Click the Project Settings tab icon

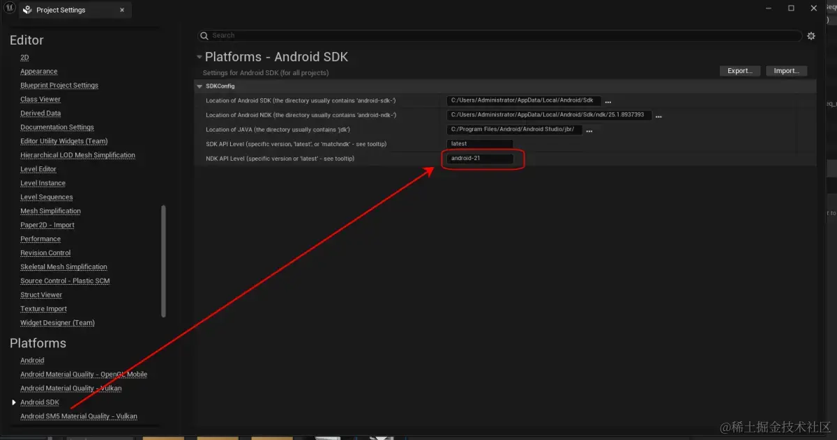pos(28,10)
